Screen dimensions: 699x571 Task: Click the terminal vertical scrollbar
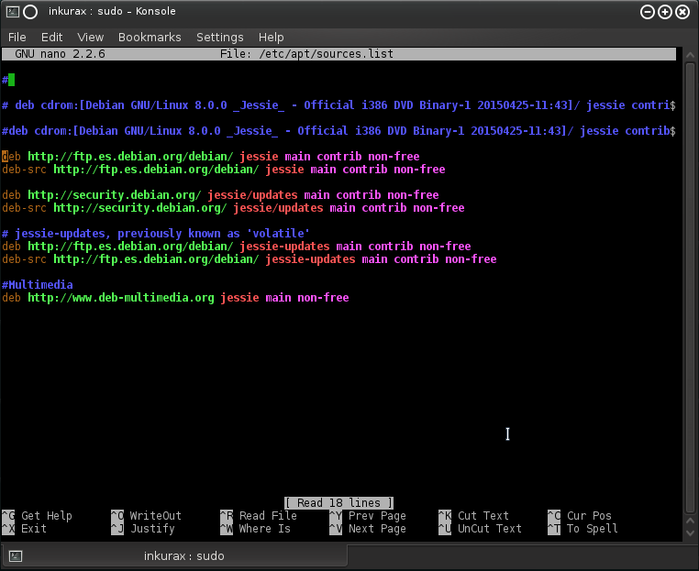(x=690, y=275)
